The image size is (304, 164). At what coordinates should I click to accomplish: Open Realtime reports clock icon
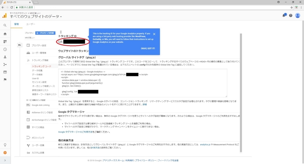5,49
